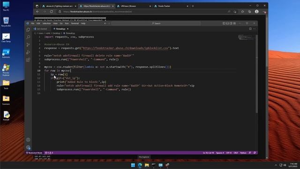The image size is (300, 169).
Task: Open Customize Layout icon
Action: tap(234, 23)
